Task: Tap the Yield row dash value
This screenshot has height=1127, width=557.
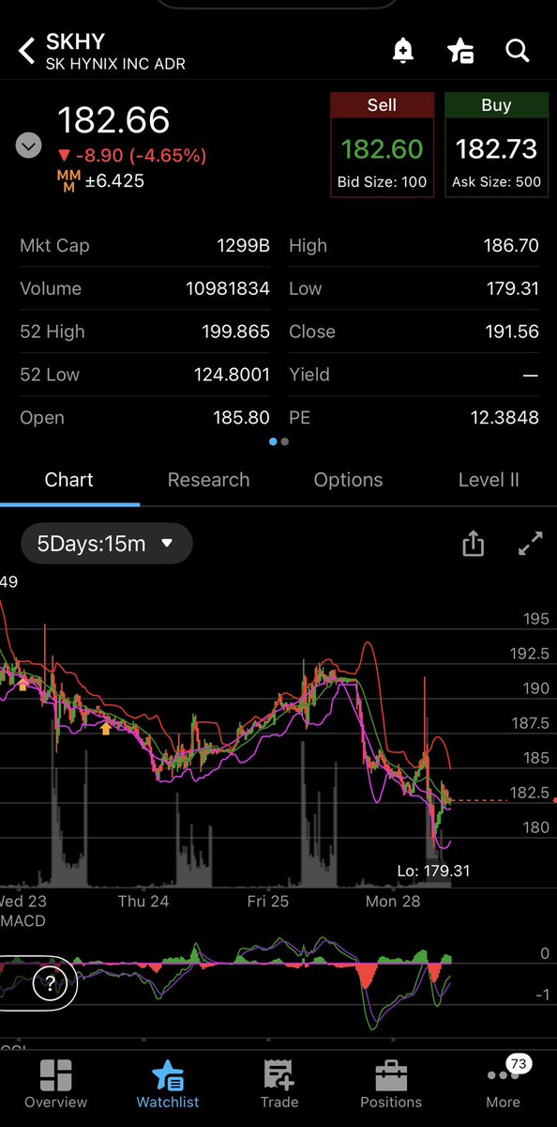Action: [531, 375]
